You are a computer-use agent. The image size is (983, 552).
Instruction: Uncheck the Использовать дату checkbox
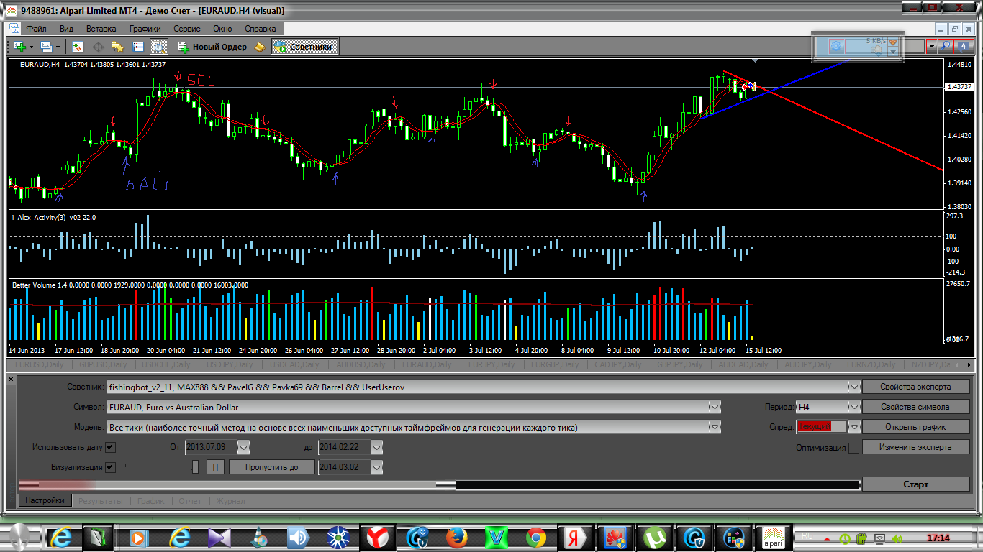click(x=110, y=447)
